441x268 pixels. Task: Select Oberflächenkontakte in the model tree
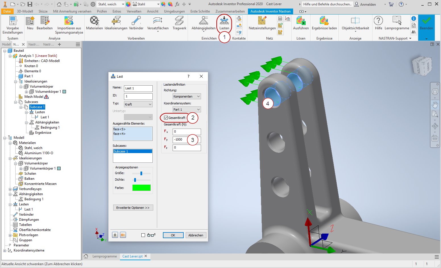pyautogui.click(x=35, y=230)
